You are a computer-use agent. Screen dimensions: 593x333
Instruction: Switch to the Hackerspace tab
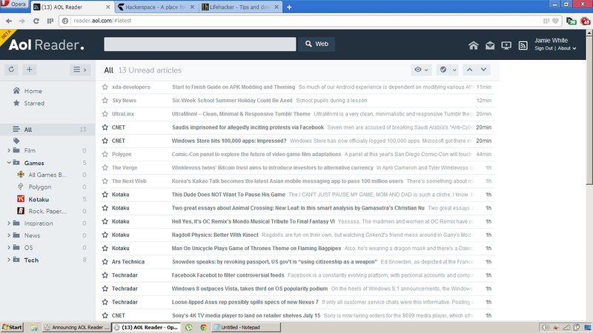pyautogui.click(x=156, y=7)
